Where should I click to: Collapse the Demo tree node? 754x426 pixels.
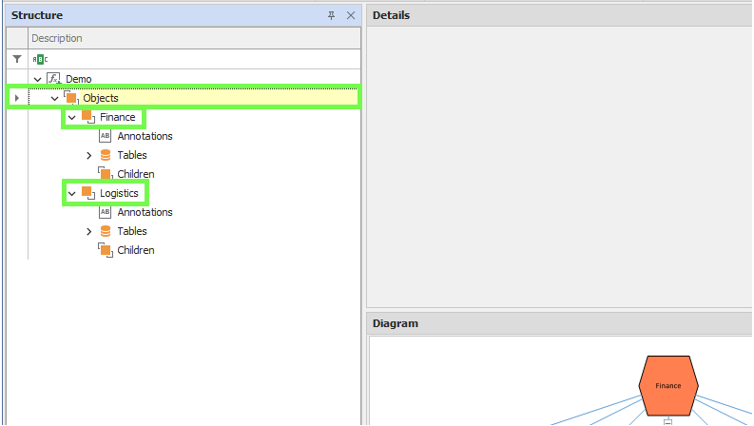coord(37,79)
